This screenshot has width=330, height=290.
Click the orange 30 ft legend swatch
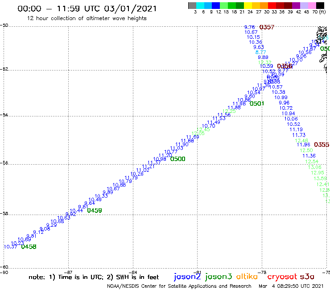[x=264, y=5]
